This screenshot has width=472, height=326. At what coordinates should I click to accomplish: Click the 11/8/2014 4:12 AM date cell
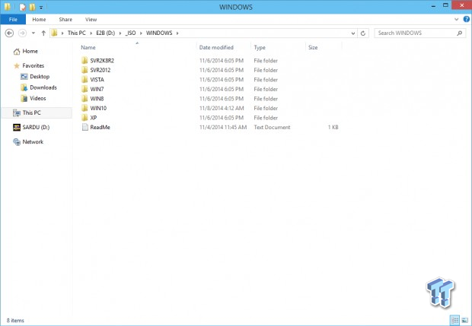pos(222,108)
